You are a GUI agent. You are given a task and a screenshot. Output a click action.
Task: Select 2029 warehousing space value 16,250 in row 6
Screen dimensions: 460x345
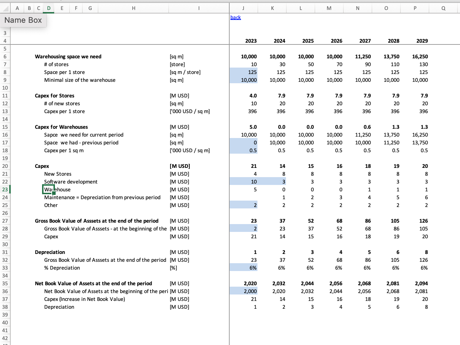coord(420,57)
